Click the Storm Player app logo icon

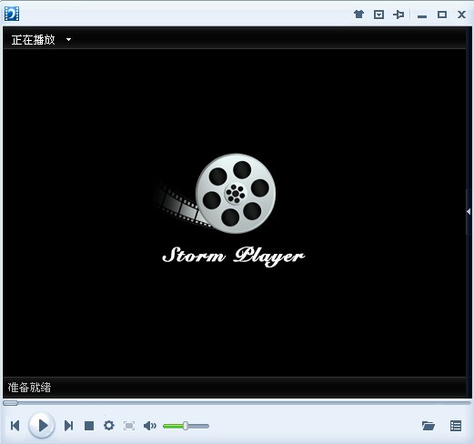point(12,14)
